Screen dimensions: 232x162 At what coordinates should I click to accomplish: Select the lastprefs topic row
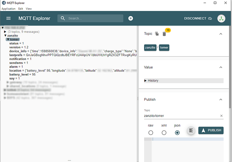coord(73,55)
